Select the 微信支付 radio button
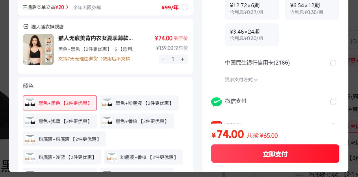This screenshot has height=177, width=358. tap(333, 102)
